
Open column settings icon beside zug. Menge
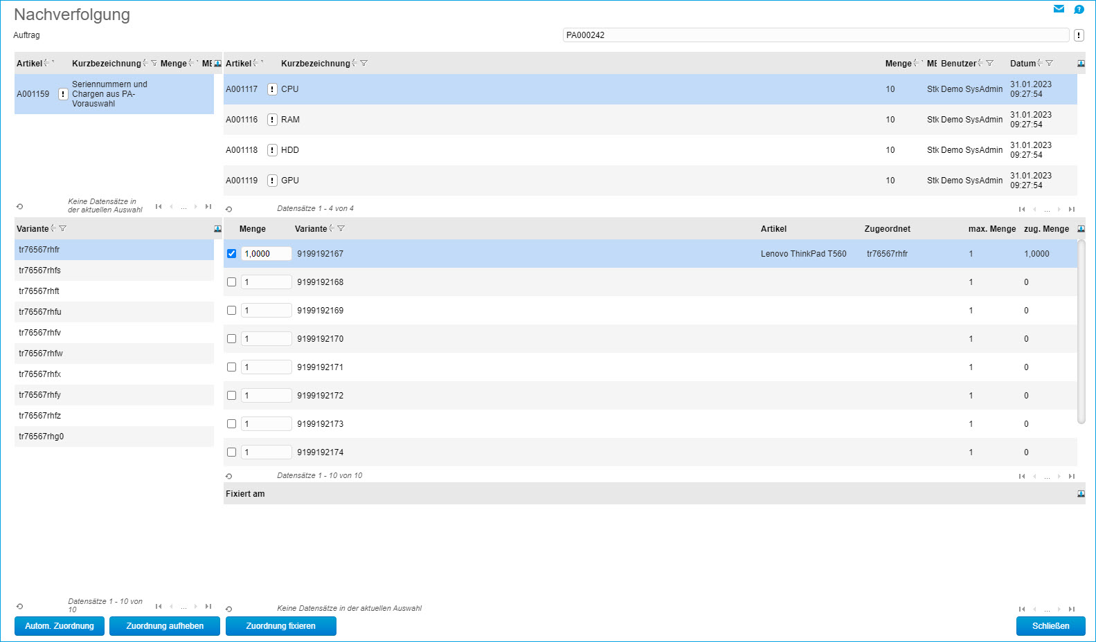(x=1081, y=229)
